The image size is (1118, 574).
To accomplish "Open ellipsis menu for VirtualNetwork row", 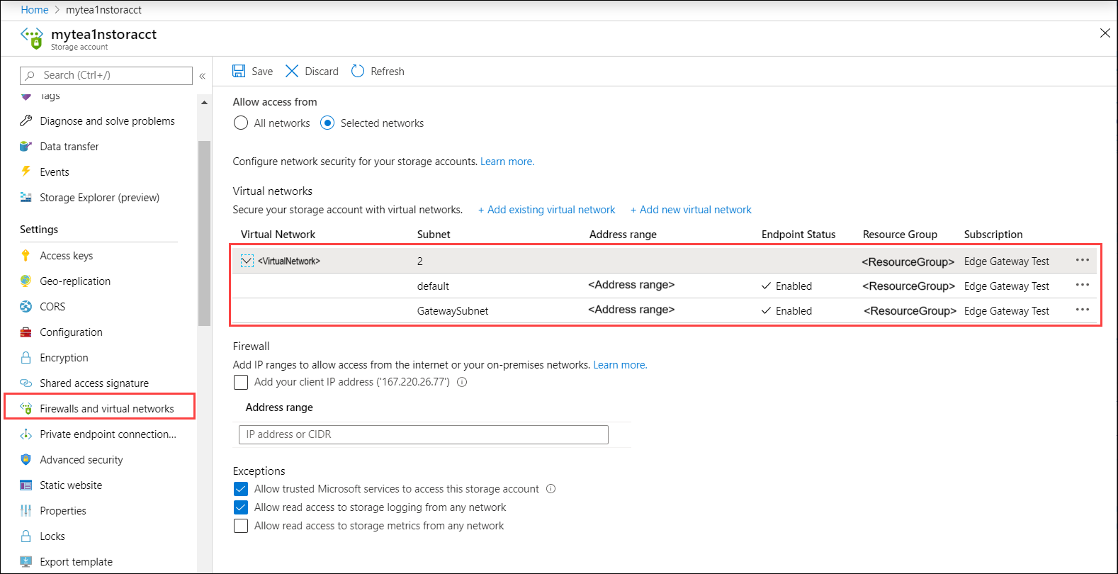I will (x=1083, y=260).
